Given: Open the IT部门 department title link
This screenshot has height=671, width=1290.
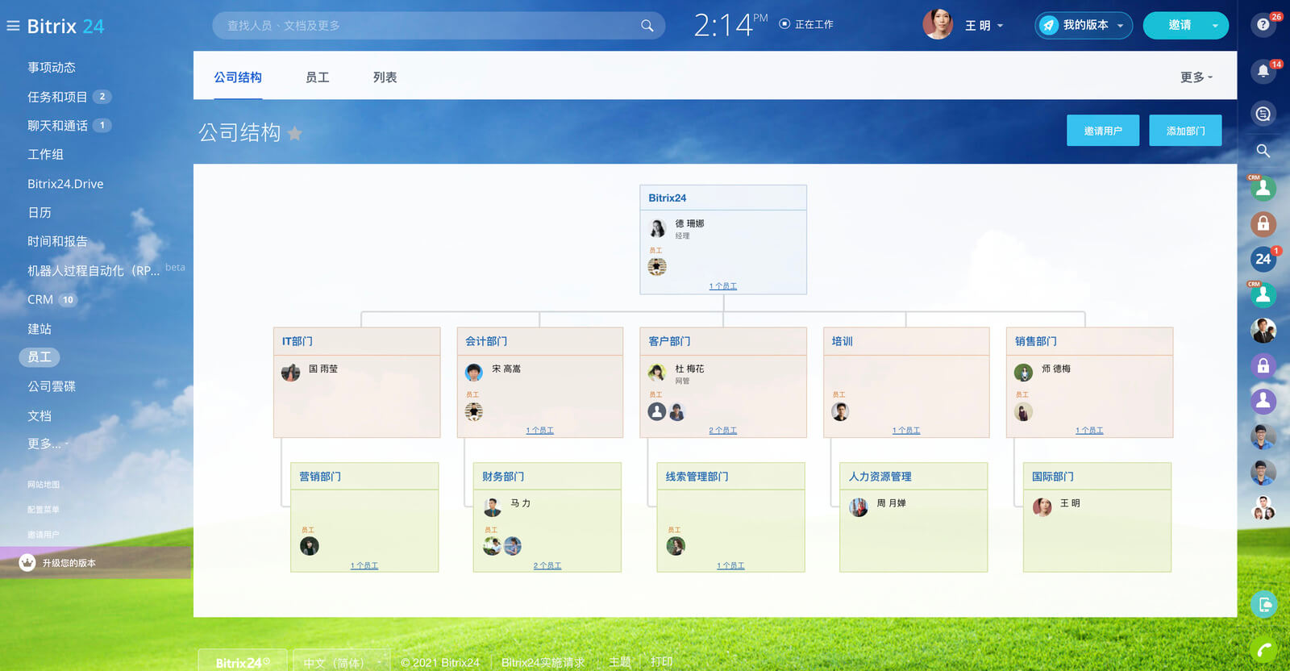Looking at the screenshot, I should 298,342.
